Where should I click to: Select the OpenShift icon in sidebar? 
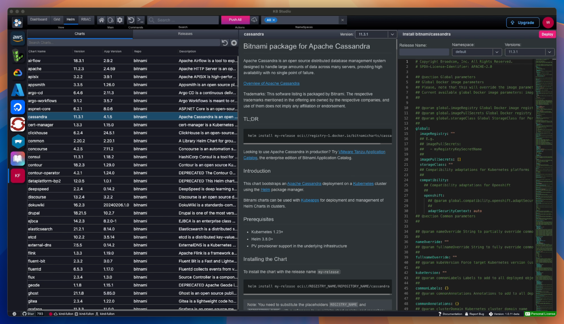tap(18, 124)
